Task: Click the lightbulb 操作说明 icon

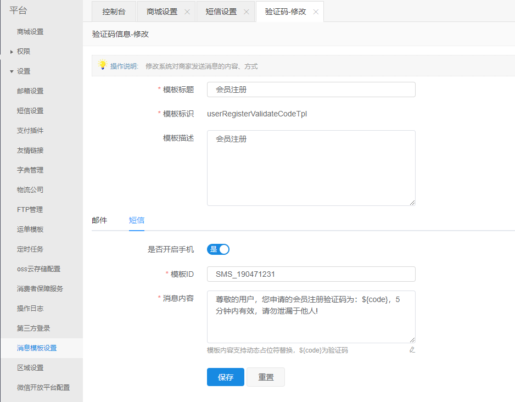Action: pos(102,65)
